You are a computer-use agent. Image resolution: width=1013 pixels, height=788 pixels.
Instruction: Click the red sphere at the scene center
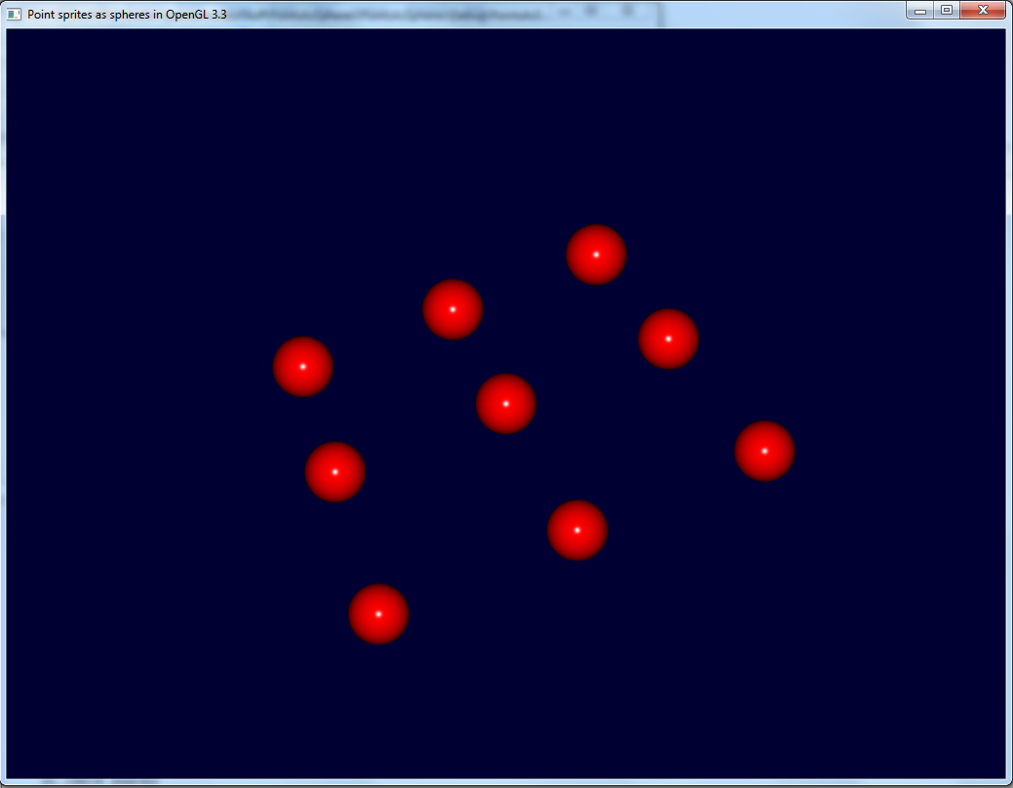505,405
